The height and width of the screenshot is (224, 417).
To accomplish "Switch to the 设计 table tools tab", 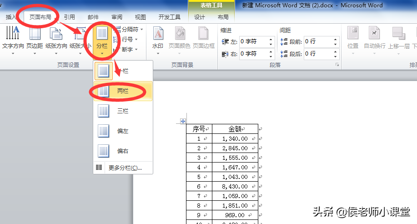I will point(200,17).
